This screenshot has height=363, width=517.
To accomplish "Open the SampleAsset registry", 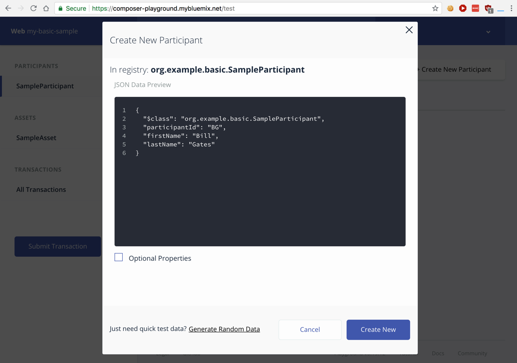I will click(36, 138).
